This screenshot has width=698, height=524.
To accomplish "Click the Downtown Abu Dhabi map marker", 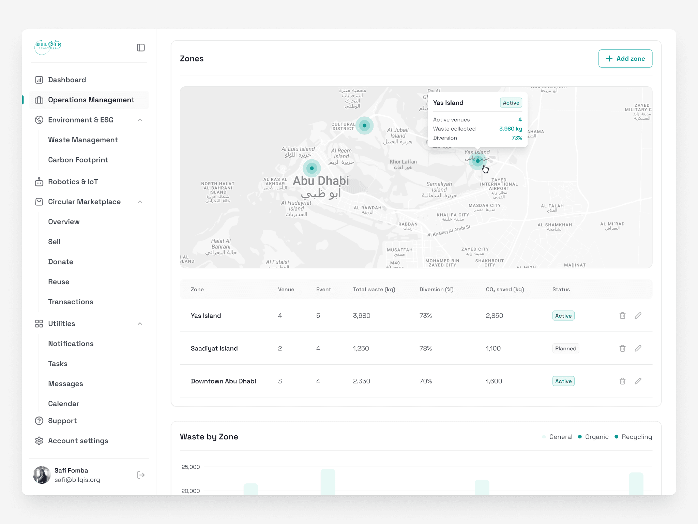I will tap(312, 168).
